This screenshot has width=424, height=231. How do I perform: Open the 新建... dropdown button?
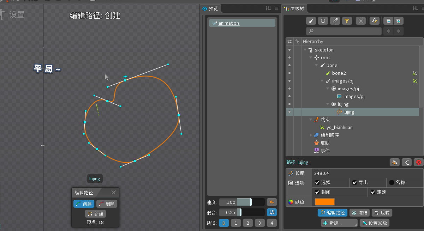tap(339, 223)
